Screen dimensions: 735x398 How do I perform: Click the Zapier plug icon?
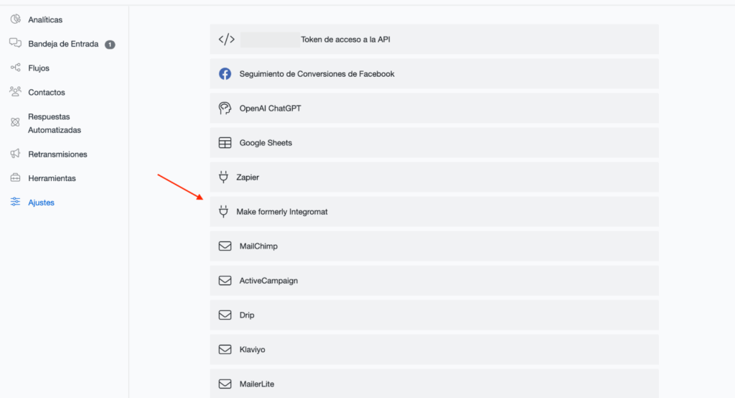(223, 177)
